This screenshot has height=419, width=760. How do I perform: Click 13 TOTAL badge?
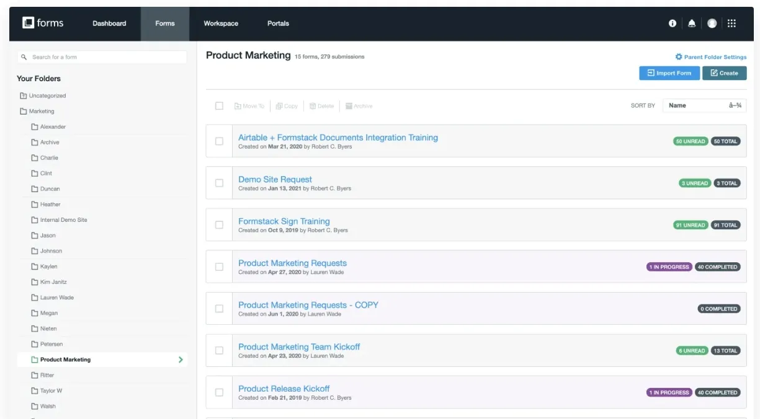pyautogui.click(x=725, y=351)
